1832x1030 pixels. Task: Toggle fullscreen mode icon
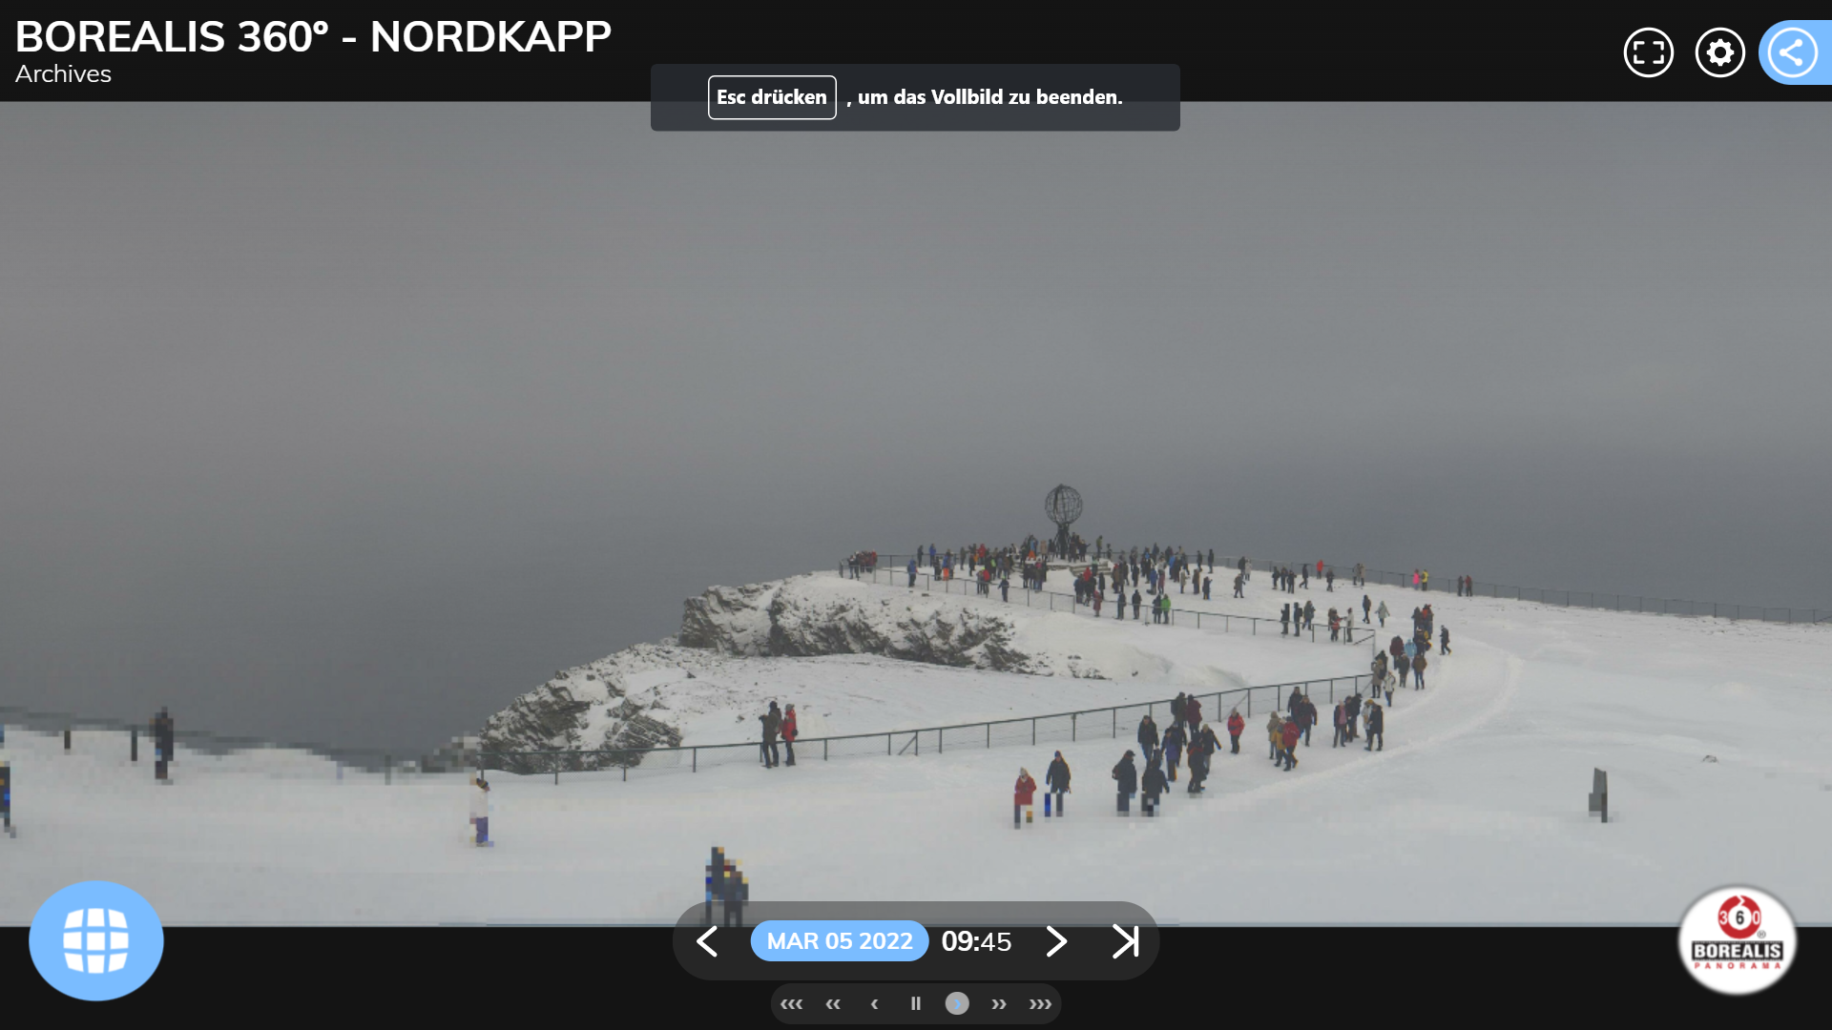click(x=1648, y=52)
